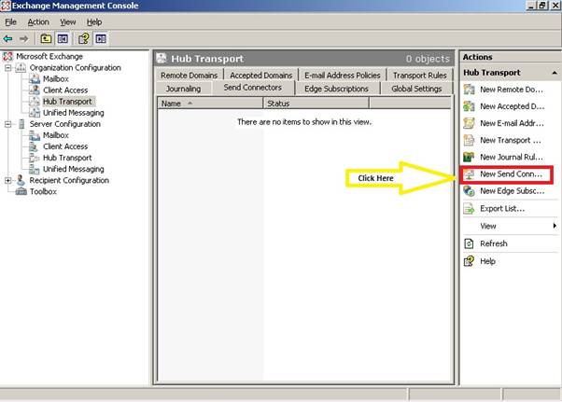Click the Recipient Configuration node icon
The image size is (562, 402).
pos(21,180)
